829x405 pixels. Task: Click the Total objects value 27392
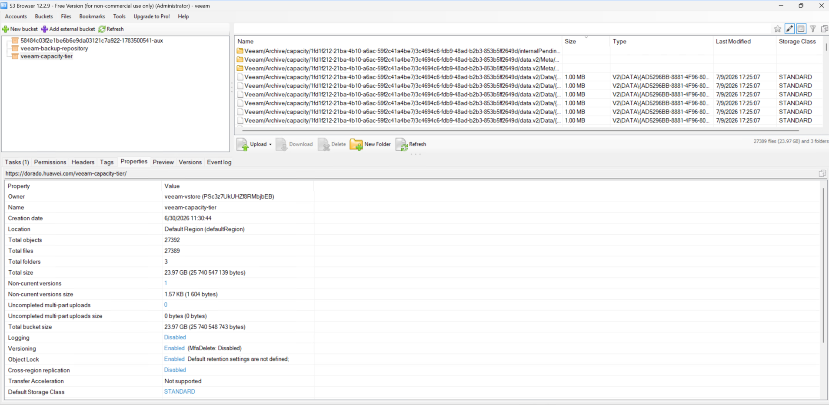(x=172, y=240)
